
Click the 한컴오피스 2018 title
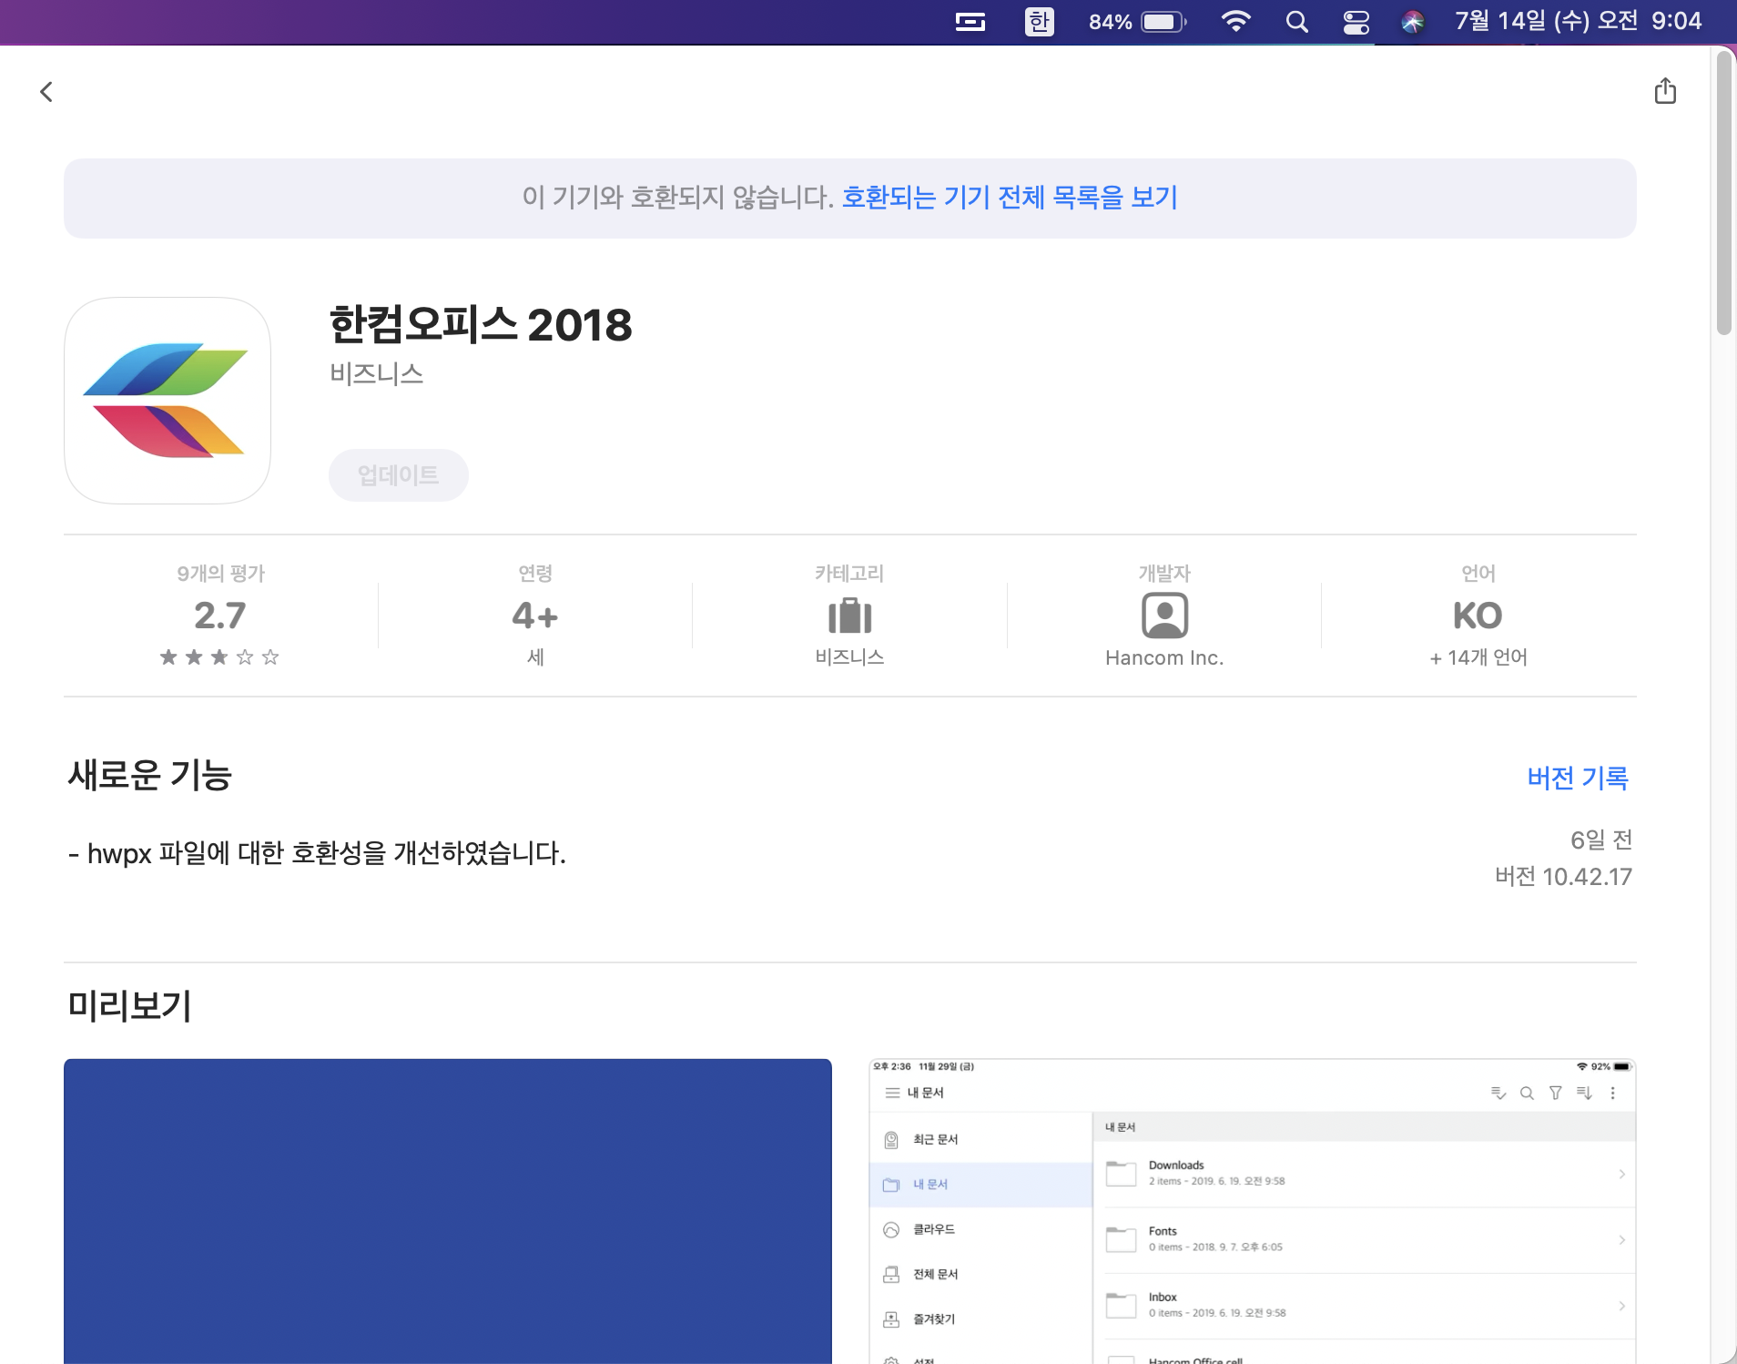tap(481, 325)
